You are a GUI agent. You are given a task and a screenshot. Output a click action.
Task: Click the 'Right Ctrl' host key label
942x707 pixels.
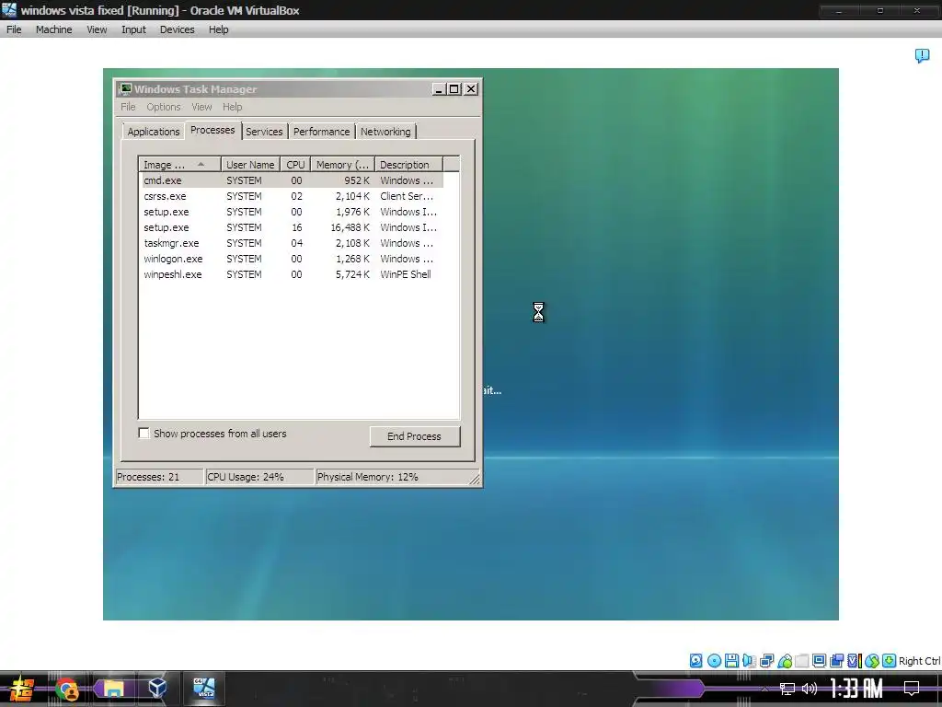[x=919, y=661]
